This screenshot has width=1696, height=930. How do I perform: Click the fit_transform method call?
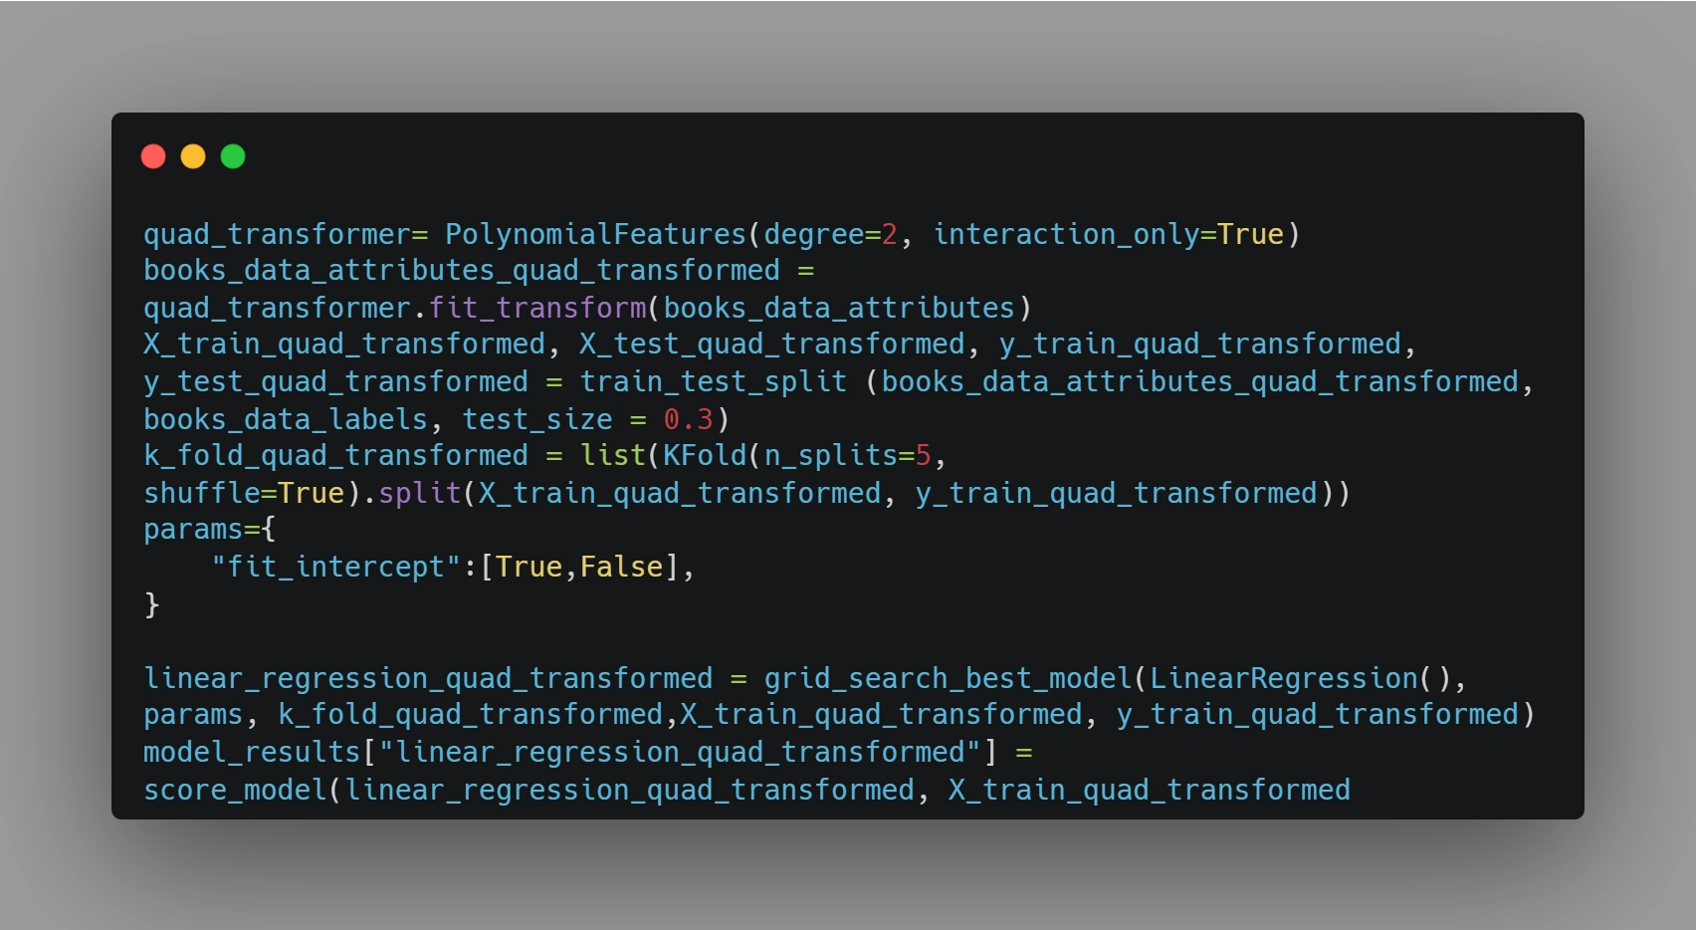[x=537, y=307]
